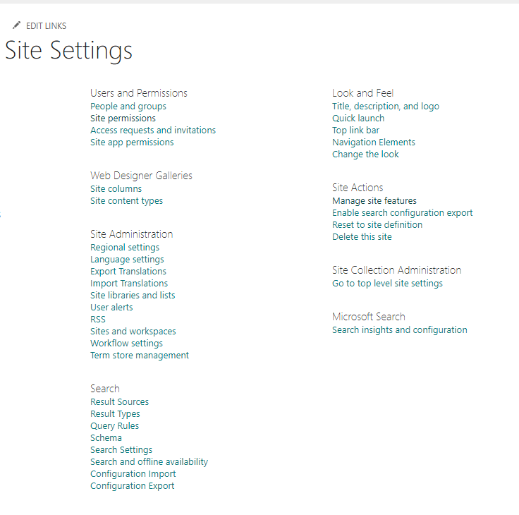Open Workflow settings

point(126,344)
